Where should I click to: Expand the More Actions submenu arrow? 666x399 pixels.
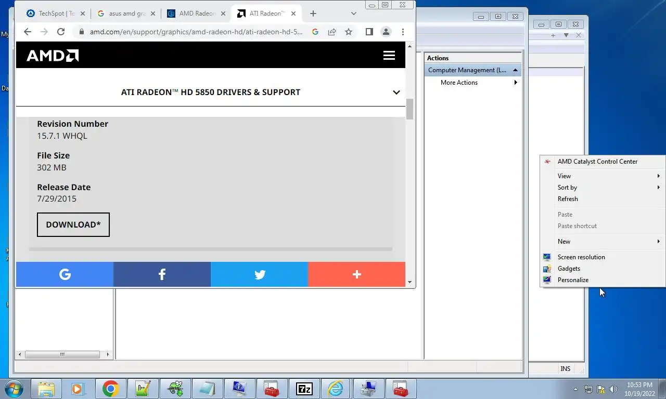(x=516, y=83)
